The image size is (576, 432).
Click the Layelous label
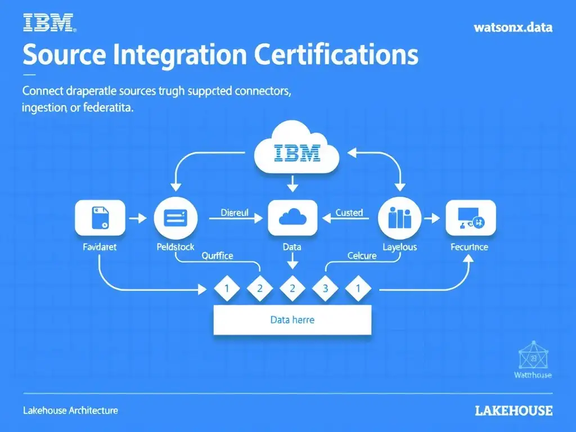point(400,247)
